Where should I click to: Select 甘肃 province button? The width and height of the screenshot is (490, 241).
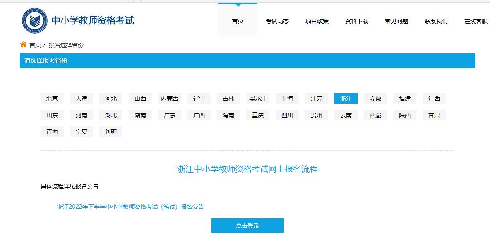[434, 115]
